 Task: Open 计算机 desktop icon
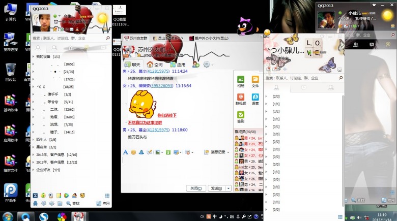click(10, 12)
